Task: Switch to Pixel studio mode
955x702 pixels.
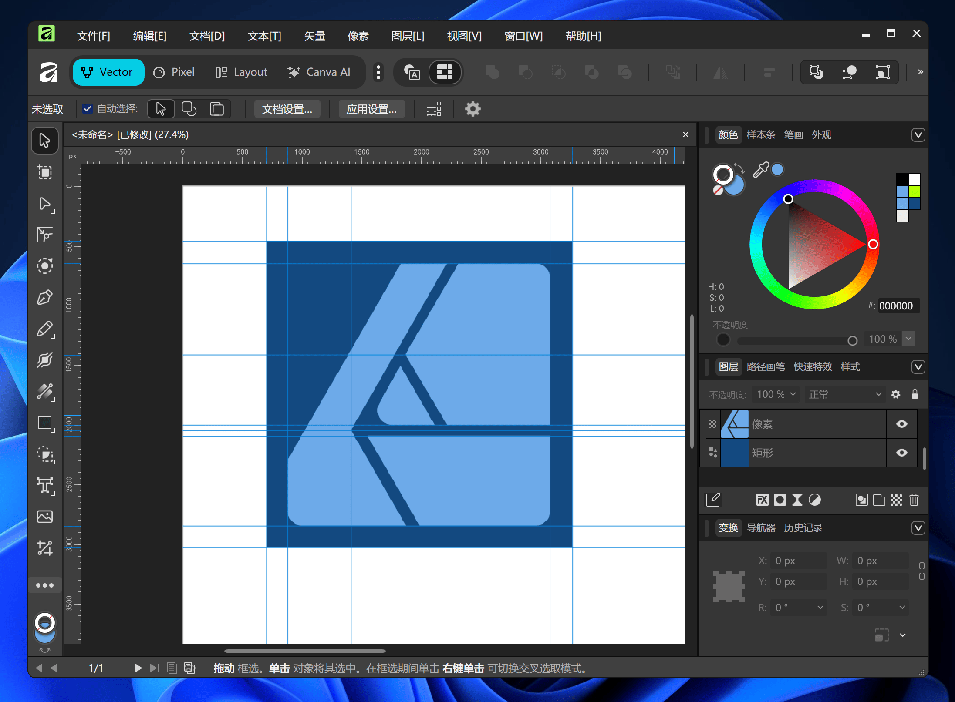Action: (174, 72)
